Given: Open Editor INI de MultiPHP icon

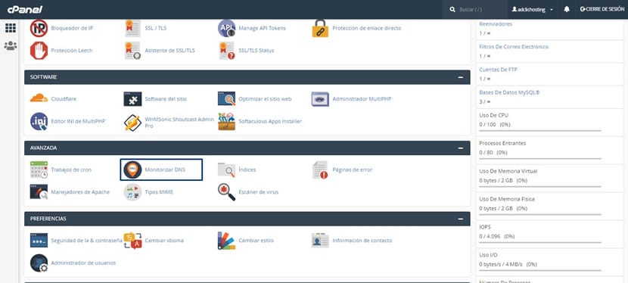Looking at the screenshot, I should [39, 121].
